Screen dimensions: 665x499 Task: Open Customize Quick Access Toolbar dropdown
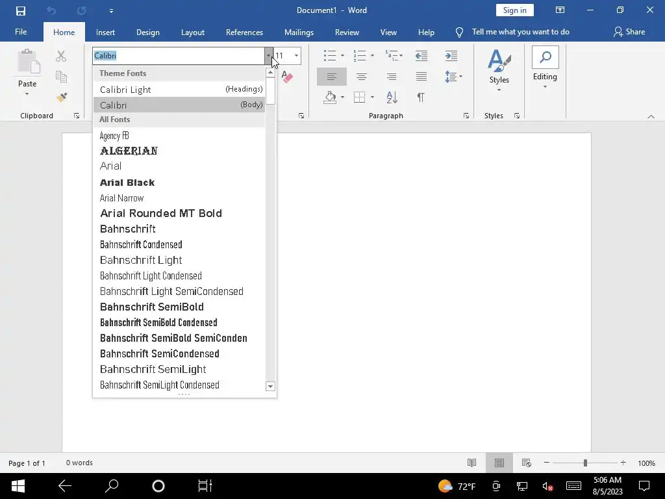pyautogui.click(x=111, y=11)
